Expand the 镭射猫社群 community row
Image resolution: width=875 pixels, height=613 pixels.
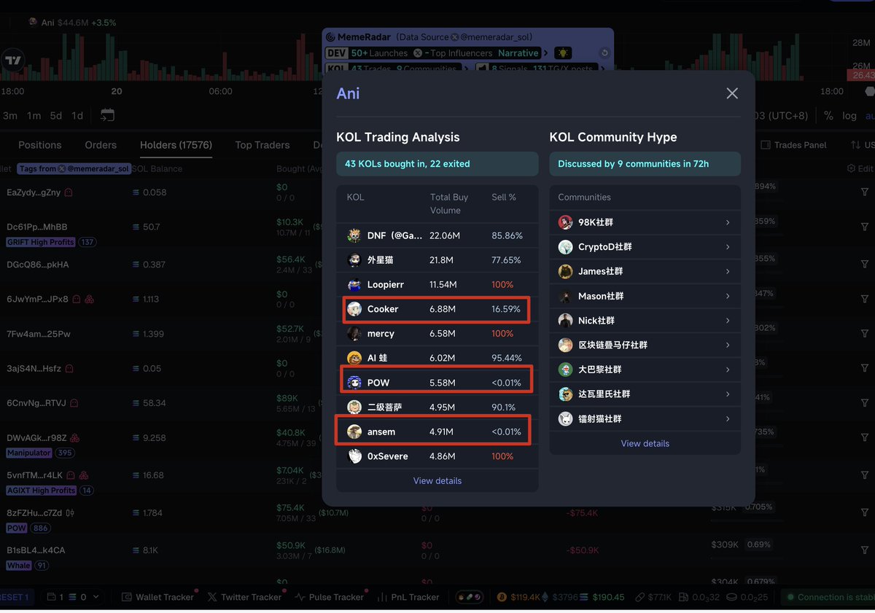click(x=728, y=418)
